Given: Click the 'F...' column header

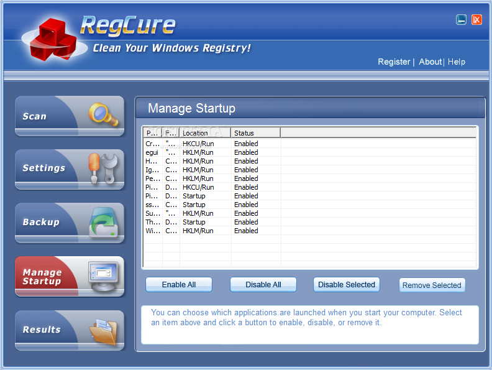Looking at the screenshot, I should point(171,133).
